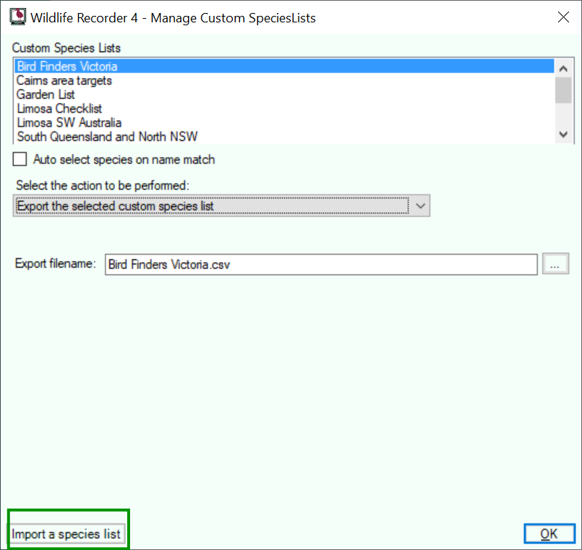Click the title bar text Wildlife Recorder 4

click(x=84, y=18)
